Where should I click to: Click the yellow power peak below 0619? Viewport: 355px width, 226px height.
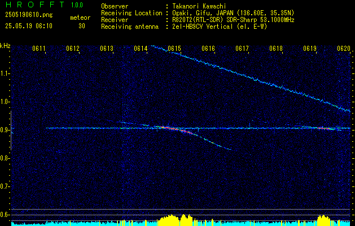(324, 219)
